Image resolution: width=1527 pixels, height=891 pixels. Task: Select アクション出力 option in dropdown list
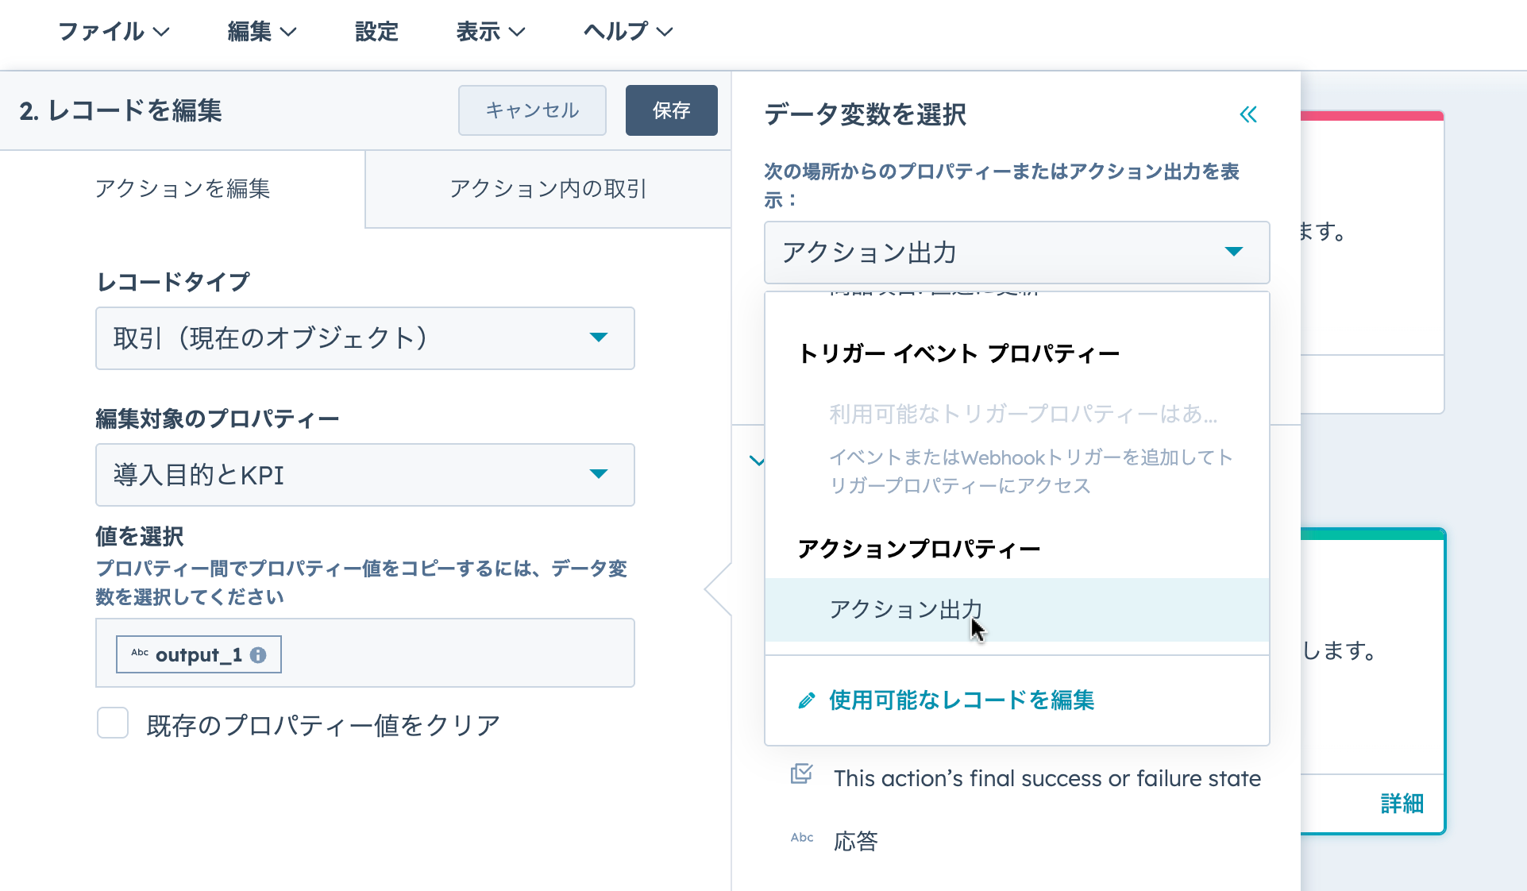point(1016,610)
